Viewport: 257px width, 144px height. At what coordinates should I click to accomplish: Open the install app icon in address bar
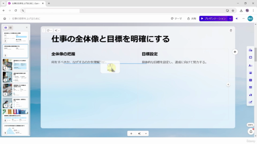227,11
